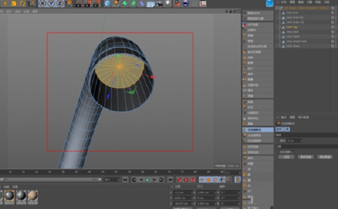Edit the offset value field in attributes
The width and height of the screenshot is (338, 209).
294,140
